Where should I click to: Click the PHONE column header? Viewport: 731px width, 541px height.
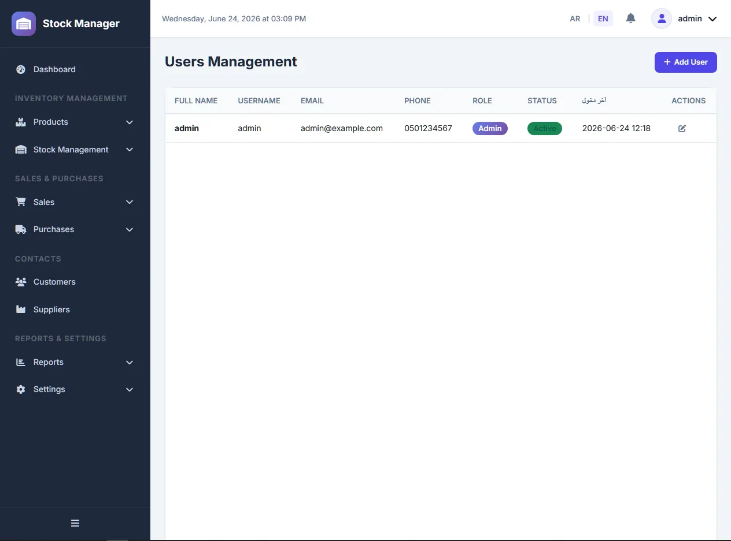point(418,100)
